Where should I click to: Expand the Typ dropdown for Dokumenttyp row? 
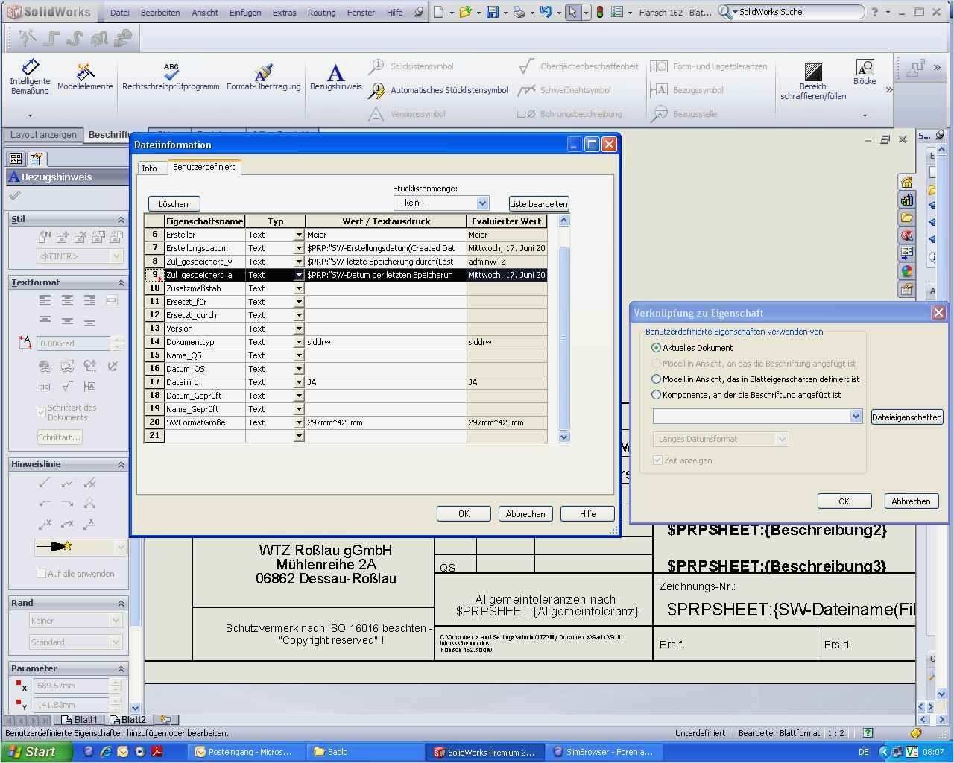(x=299, y=342)
